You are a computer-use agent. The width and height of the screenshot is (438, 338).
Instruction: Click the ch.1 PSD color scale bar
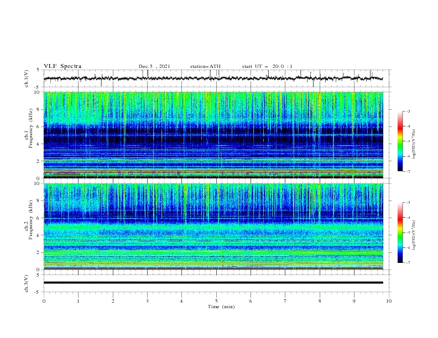click(x=400, y=141)
